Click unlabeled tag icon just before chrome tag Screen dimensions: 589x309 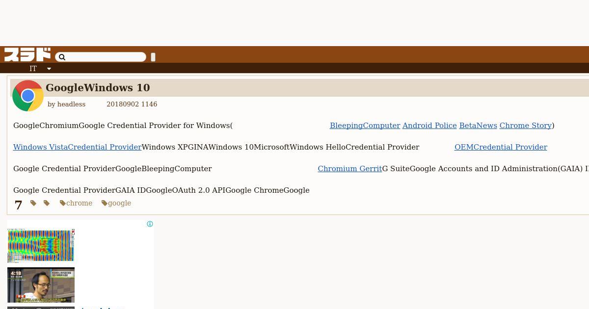47,203
